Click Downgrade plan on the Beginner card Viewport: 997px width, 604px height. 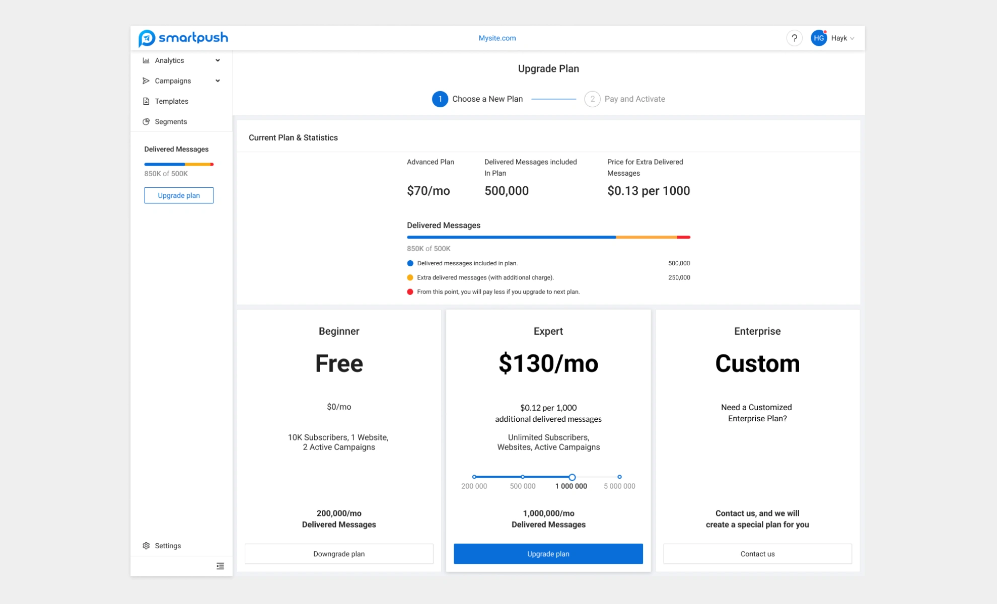(338, 554)
